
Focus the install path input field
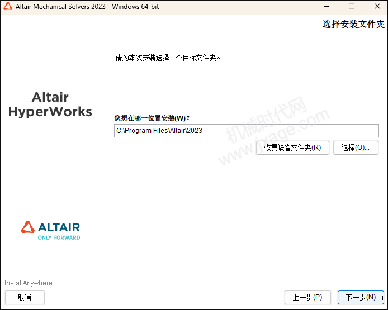[246, 131]
